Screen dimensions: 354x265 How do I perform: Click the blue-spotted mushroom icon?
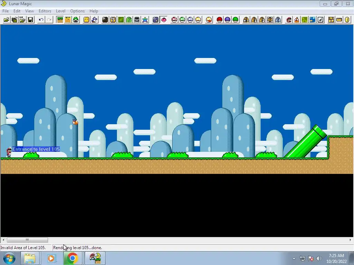pyautogui.click(x=190, y=20)
